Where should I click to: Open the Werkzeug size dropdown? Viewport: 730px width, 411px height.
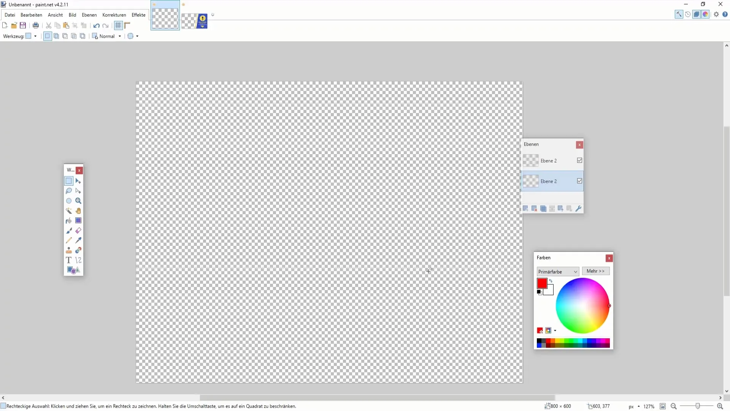click(35, 36)
